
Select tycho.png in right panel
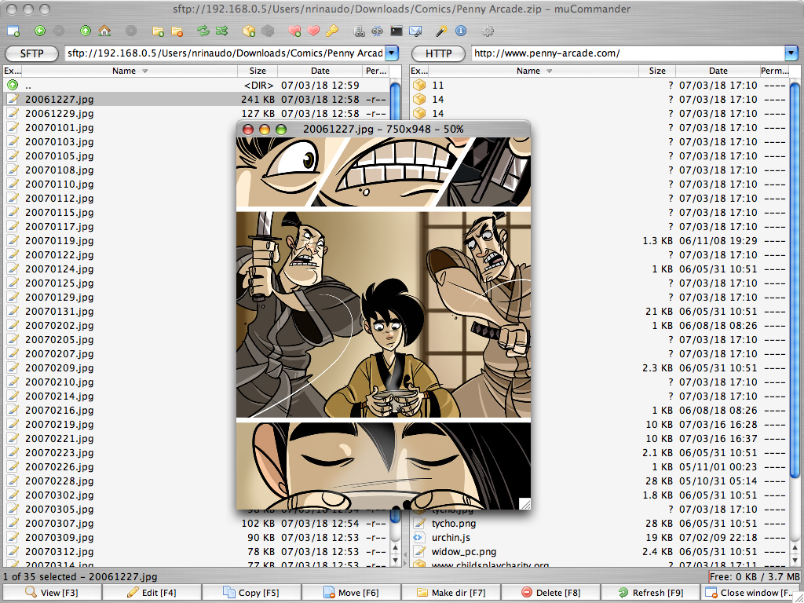coord(599,524)
